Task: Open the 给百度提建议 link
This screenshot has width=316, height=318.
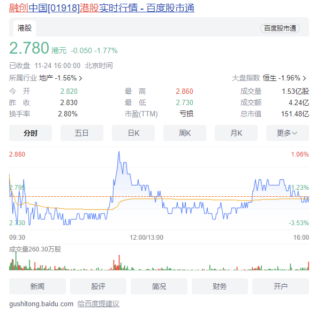Action: pyautogui.click(x=99, y=304)
